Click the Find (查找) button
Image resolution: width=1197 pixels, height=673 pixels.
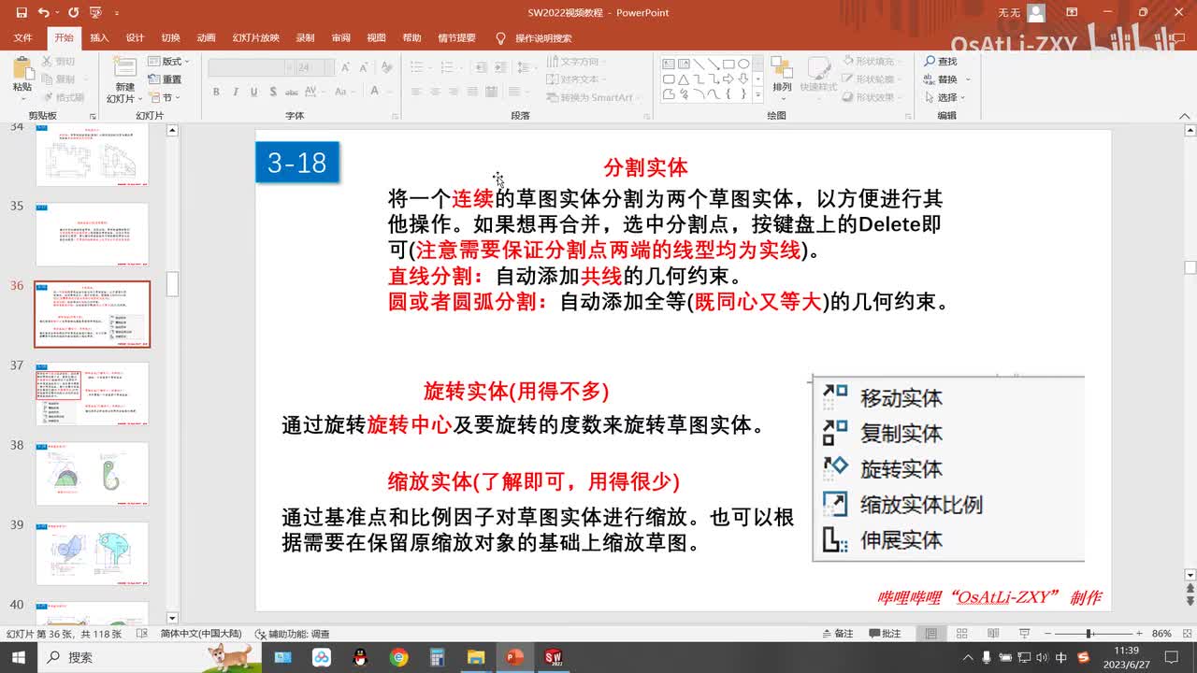point(941,62)
